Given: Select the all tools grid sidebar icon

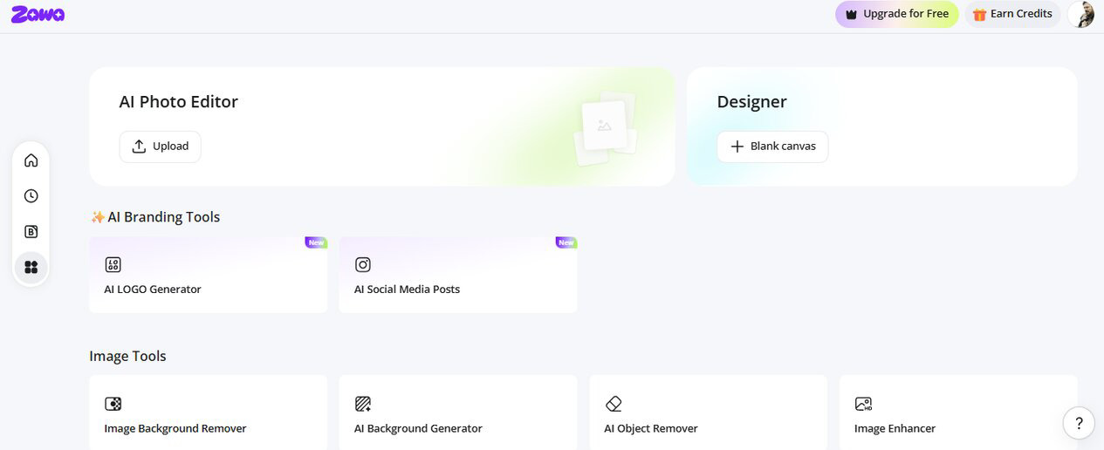Looking at the screenshot, I should pos(31,267).
